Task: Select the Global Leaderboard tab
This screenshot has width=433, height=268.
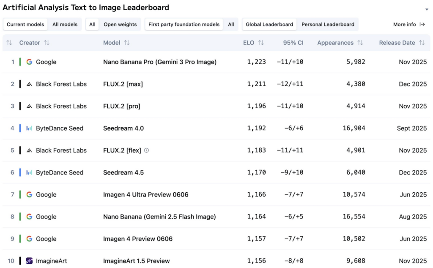Action: coord(269,24)
